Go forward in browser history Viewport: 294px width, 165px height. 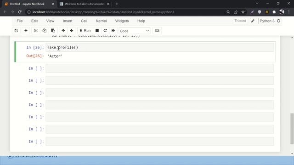click(12, 12)
